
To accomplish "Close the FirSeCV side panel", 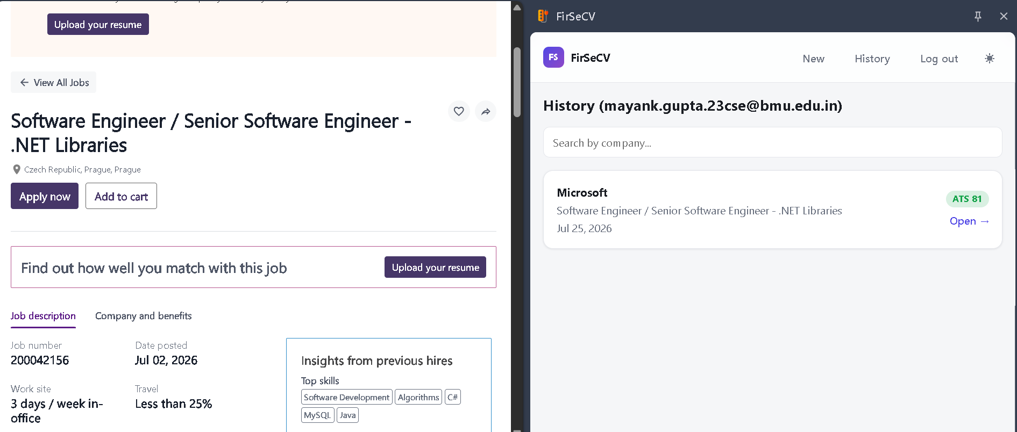I will tap(1004, 16).
